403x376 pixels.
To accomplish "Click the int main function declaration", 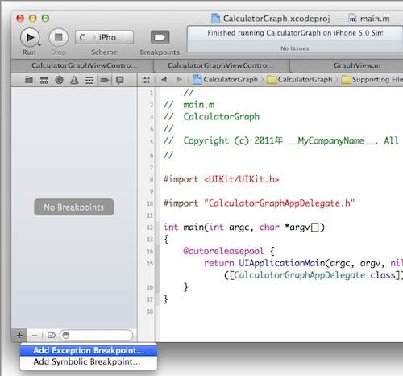I will [x=244, y=228].
